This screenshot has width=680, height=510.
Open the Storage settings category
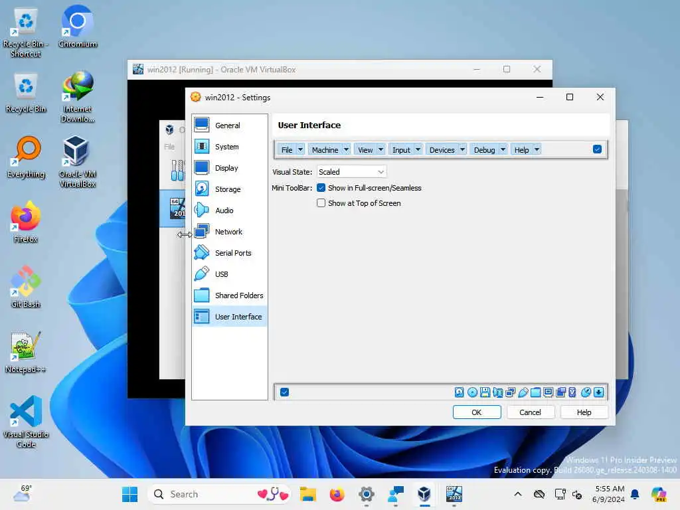click(229, 189)
